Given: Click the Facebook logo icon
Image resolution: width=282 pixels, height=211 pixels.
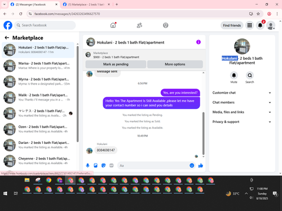Looking at the screenshot, I should pos(8,25).
